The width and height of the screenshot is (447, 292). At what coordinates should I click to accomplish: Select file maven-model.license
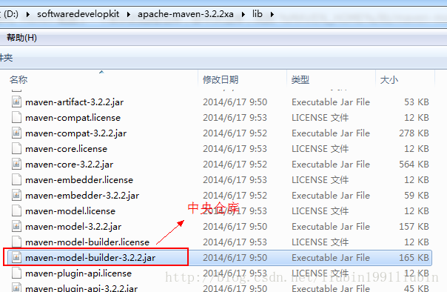pyautogui.click(x=70, y=211)
